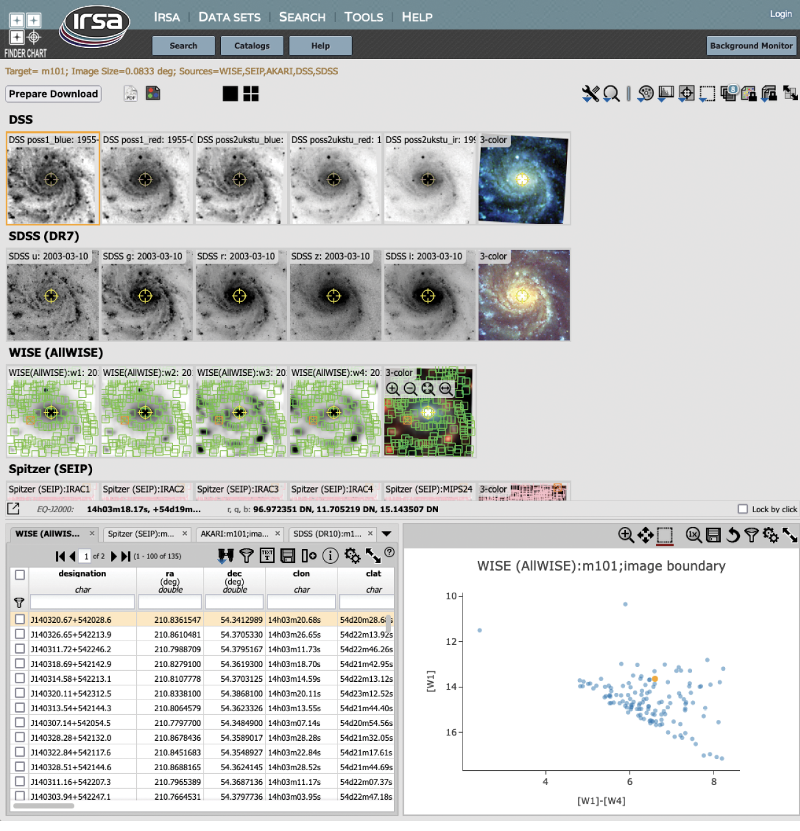Tick the checkbox for row J140326.65+542213.9
Screen dimensions: 800x831
click(20, 634)
